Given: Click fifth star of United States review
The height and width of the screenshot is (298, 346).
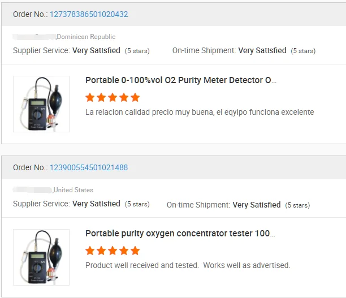Looking at the screenshot, I should tap(135, 251).
